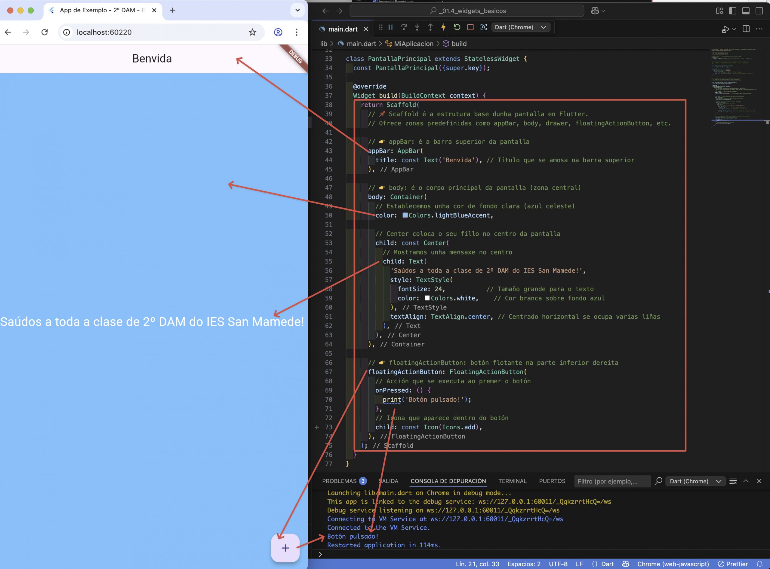Click the Prettier status bar item
770x569 pixels.
click(x=733, y=564)
